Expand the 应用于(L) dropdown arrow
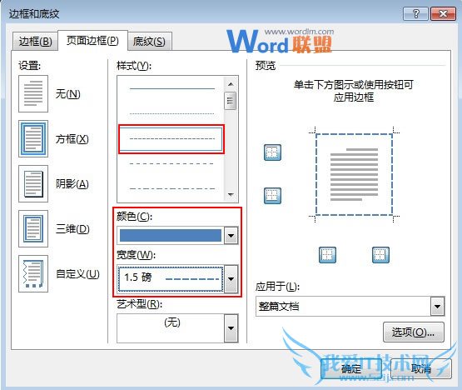The width and height of the screenshot is (462, 390). (438, 306)
